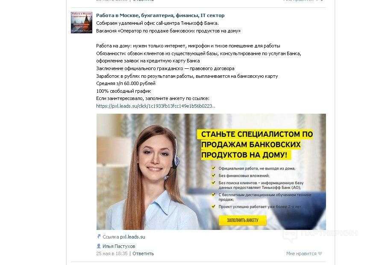This screenshot has width=379, height=265.
Task: Open the Работа в Москве group avatar
Action: 82,23
